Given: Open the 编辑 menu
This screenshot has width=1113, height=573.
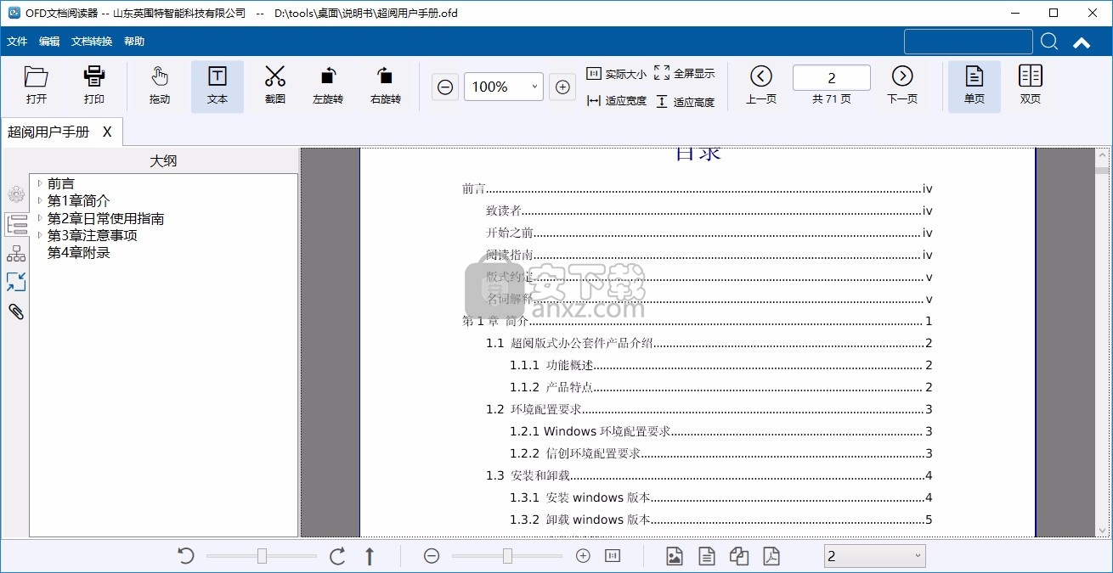Looking at the screenshot, I should coord(49,42).
